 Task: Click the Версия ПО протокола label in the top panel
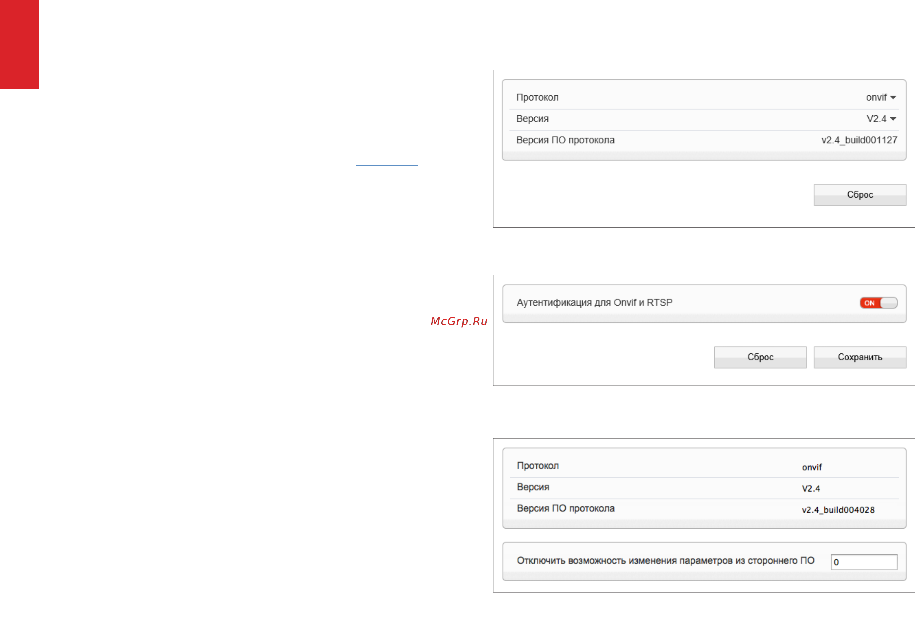point(565,140)
